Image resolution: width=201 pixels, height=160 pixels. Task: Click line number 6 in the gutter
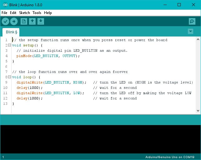coord(6,66)
